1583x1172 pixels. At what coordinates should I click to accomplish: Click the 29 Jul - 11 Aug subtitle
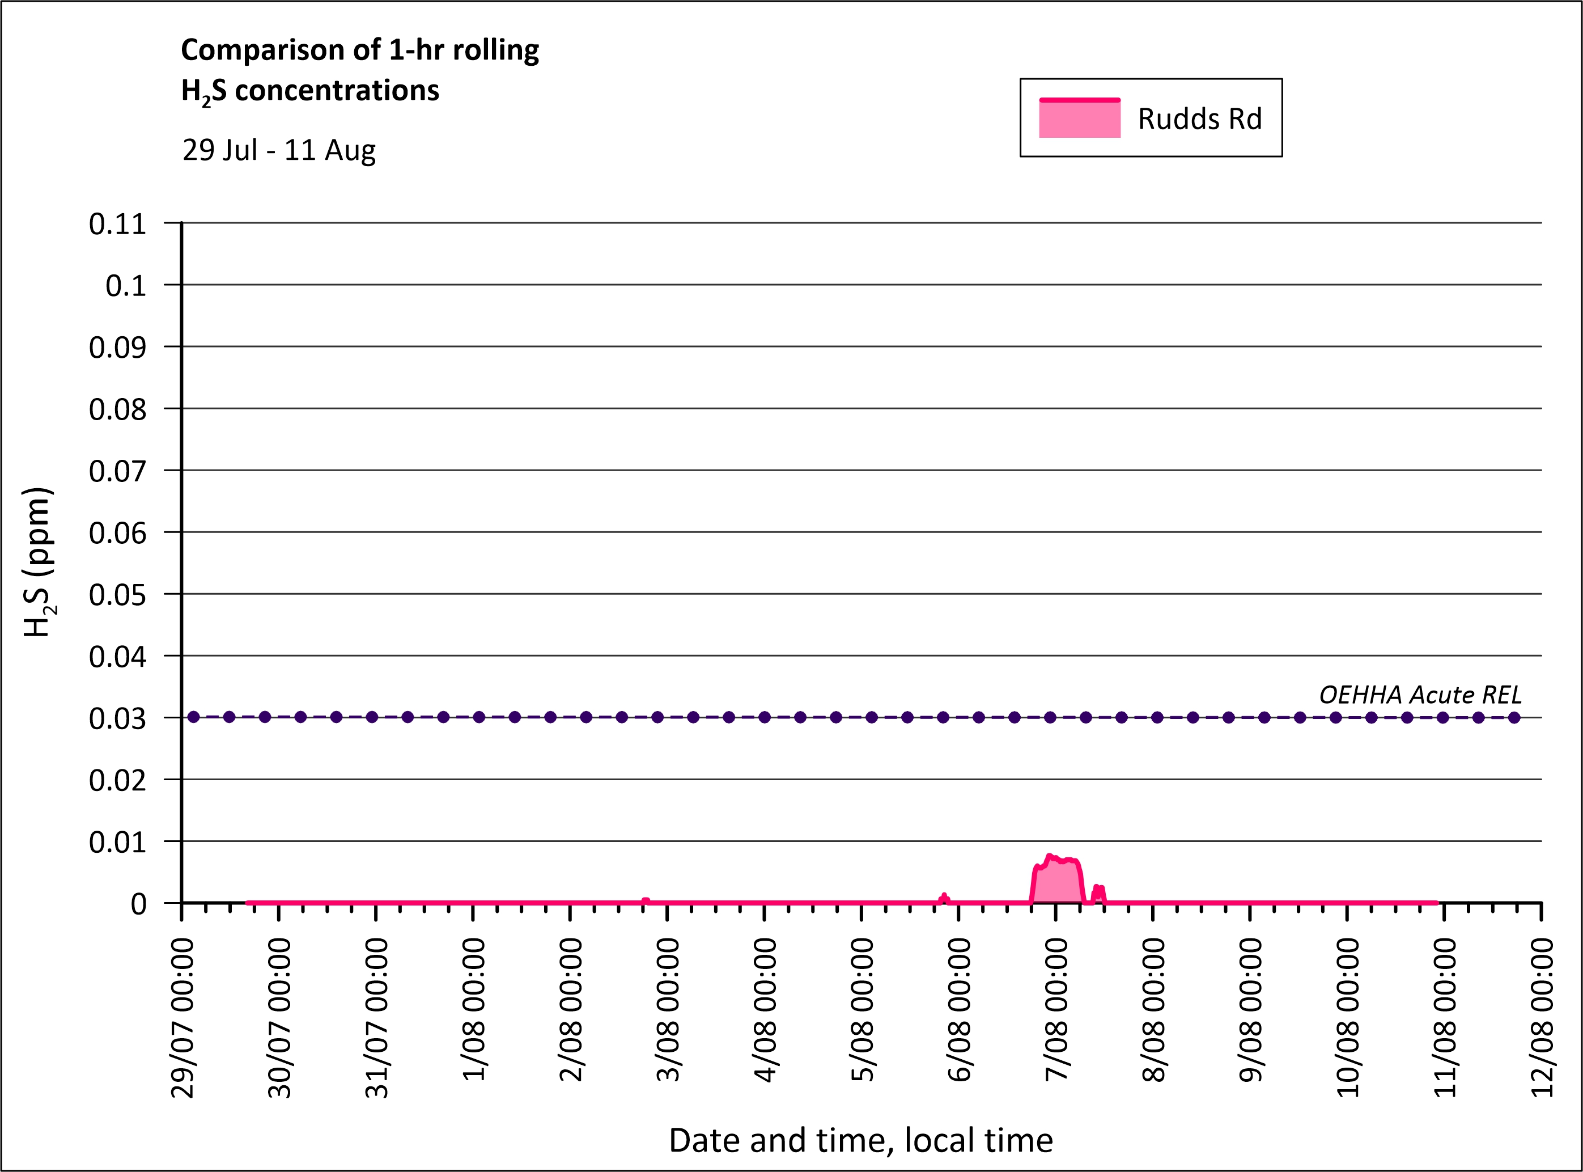coord(279,150)
